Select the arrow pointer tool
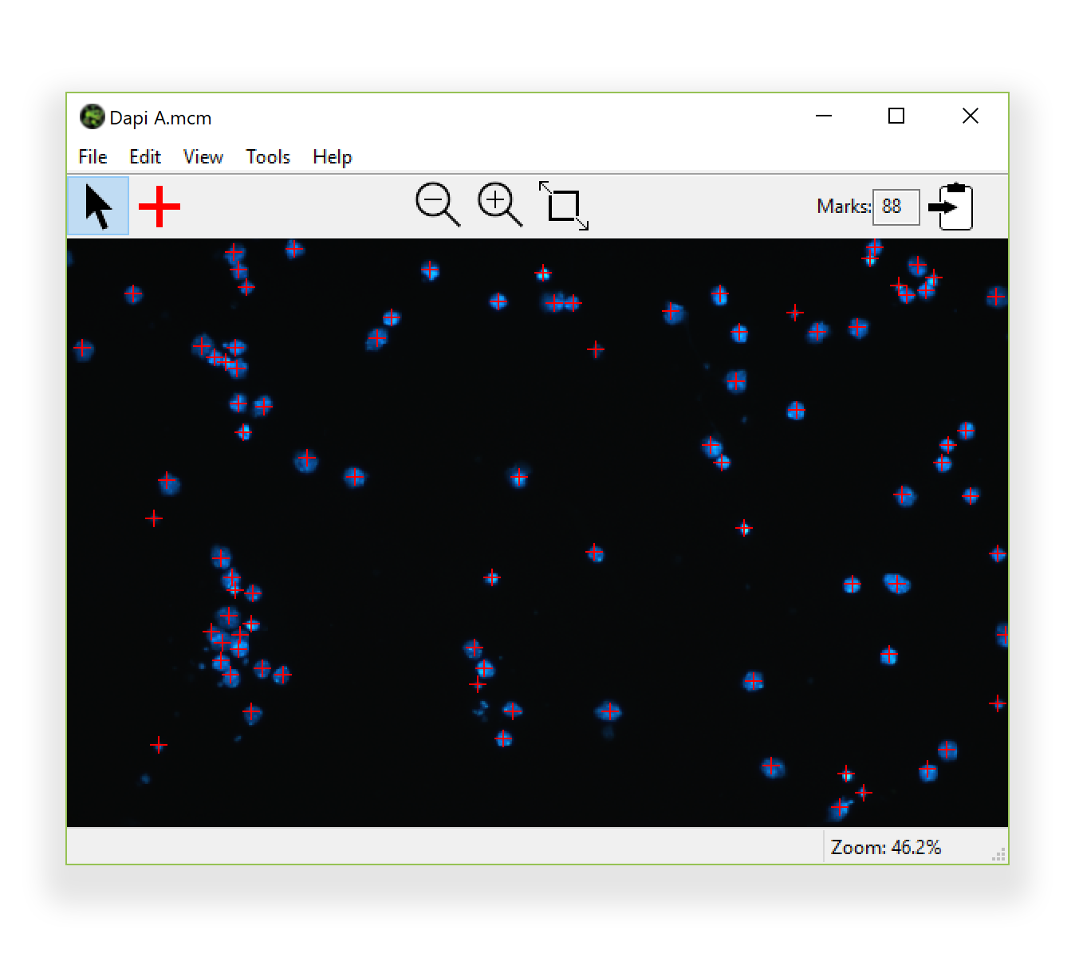The width and height of the screenshot is (1075, 957). [x=98, y=207]
